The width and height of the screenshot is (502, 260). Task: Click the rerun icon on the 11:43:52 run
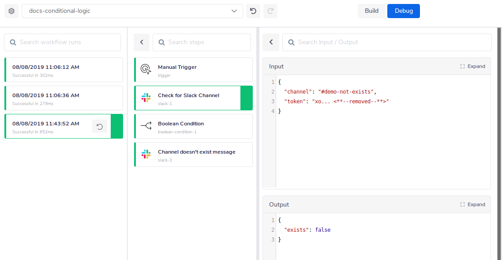[99, 126]
